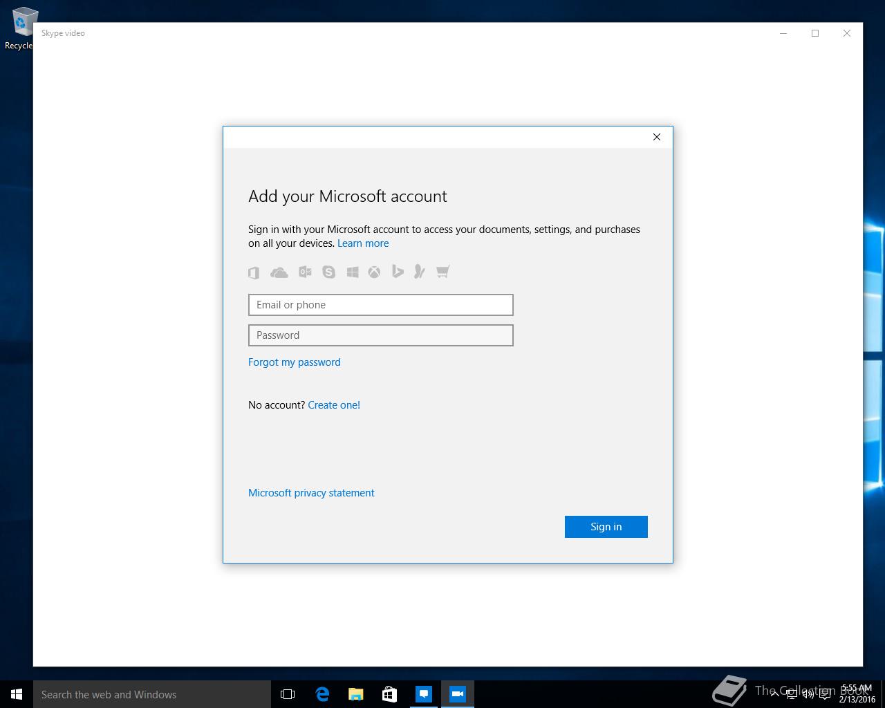The image size is (885, 708).
Task: Close the Add your Microsoft account dialog
Action: click(657, 137)
